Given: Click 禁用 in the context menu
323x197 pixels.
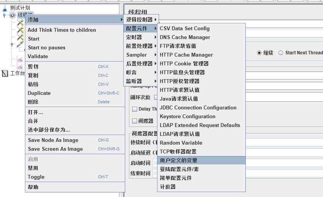Looking at the screenshot, I should [33, 168].
